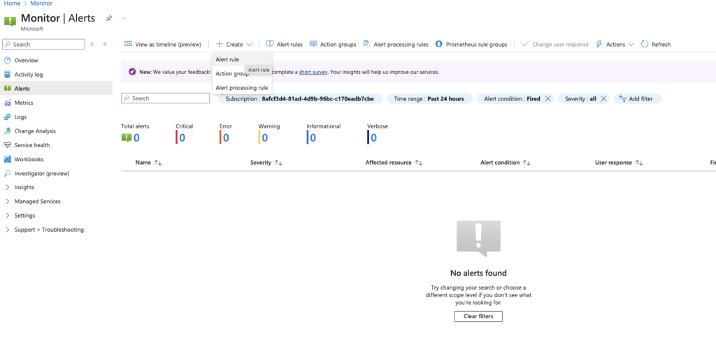Open the Subscription filter pill
Viewport: 716px width, 358px height.
(300, 98)
